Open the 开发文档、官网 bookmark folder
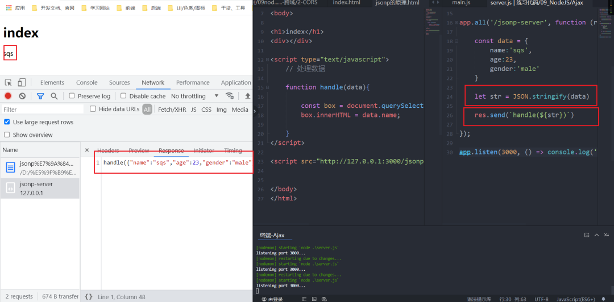Viewport: 614px width, 302px height. tap(53, 8)
